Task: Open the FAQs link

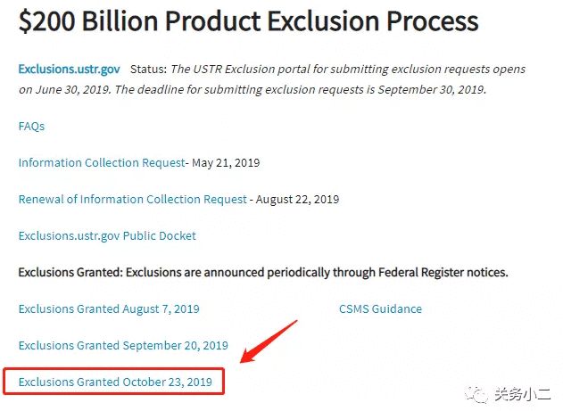Action: tap(31, 127)
